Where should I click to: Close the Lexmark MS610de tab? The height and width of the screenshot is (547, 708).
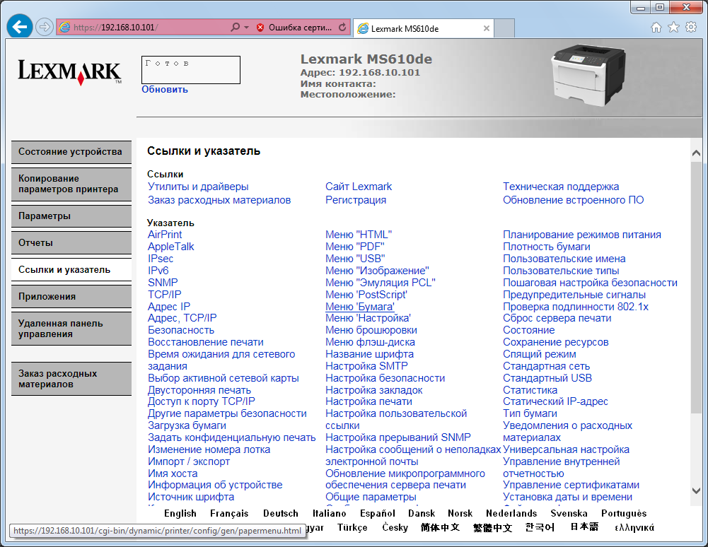click(487, 28)
